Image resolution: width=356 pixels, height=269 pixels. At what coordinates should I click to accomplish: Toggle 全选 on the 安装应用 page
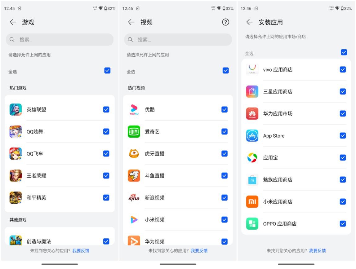[343, 52]
